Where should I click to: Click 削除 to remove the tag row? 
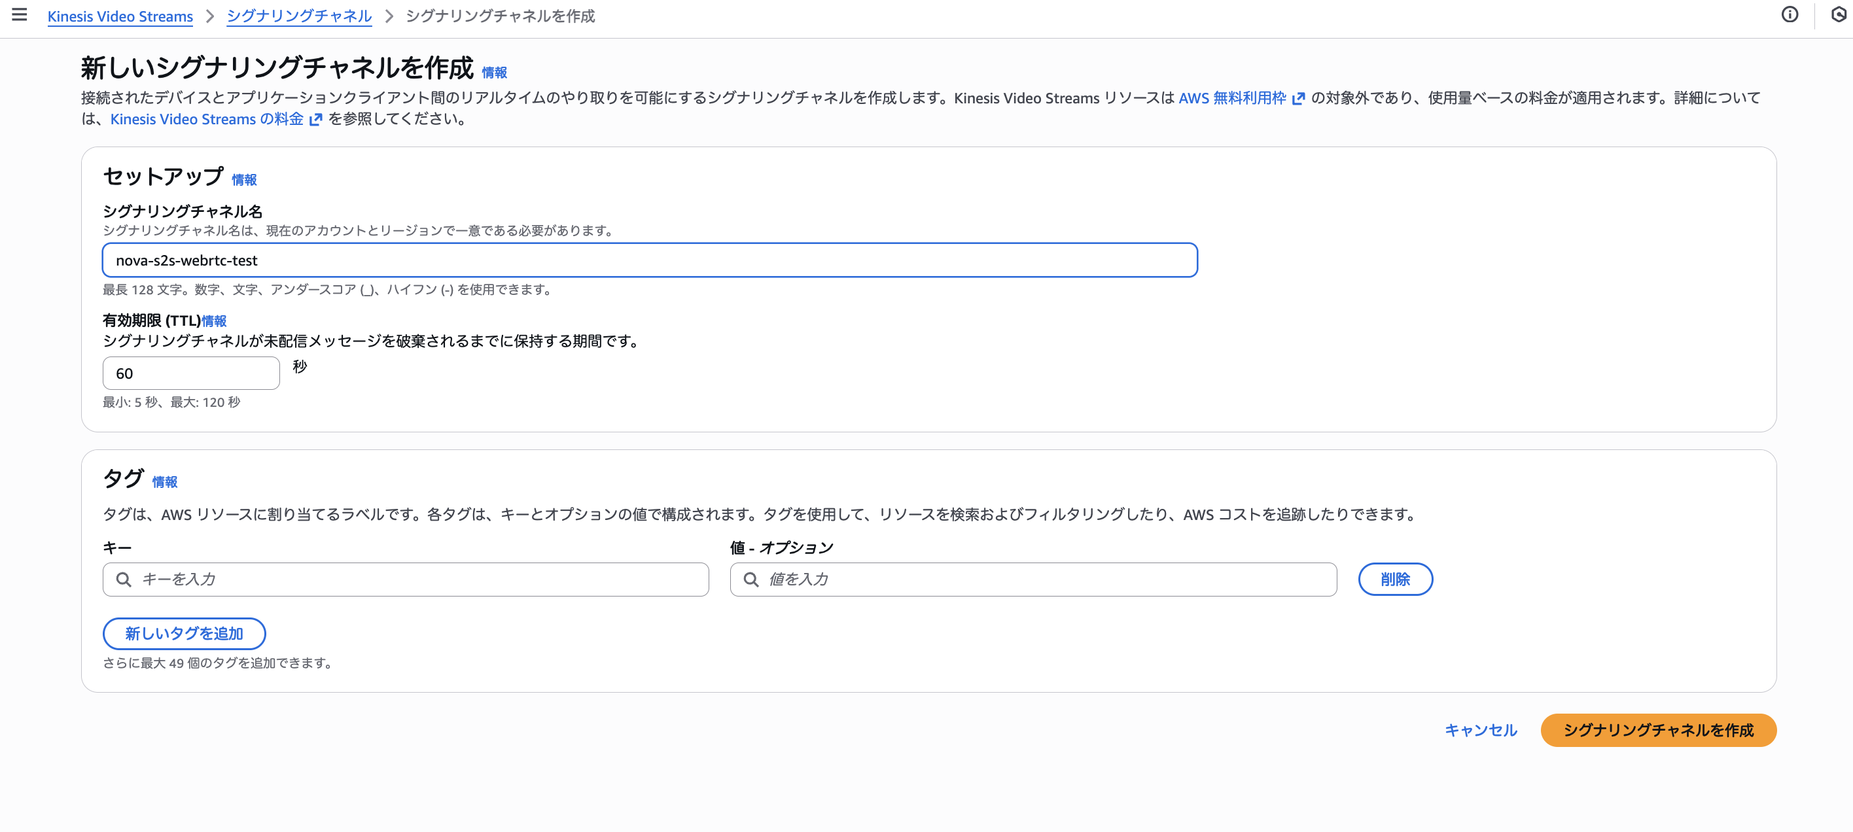click(1394, 579)
